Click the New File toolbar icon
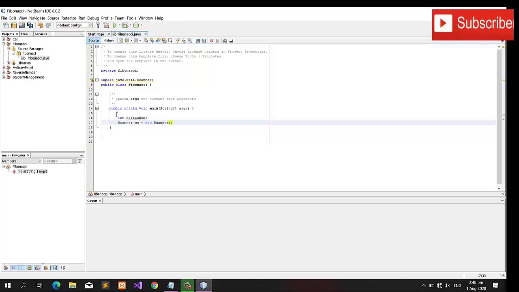Screen dimensions: 519x292 pos(6,25)
